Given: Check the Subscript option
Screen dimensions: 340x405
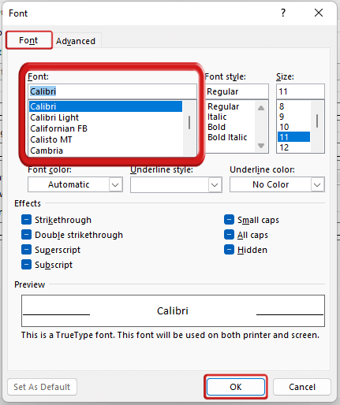Looking at the screenshot, I should coord(26,265).
